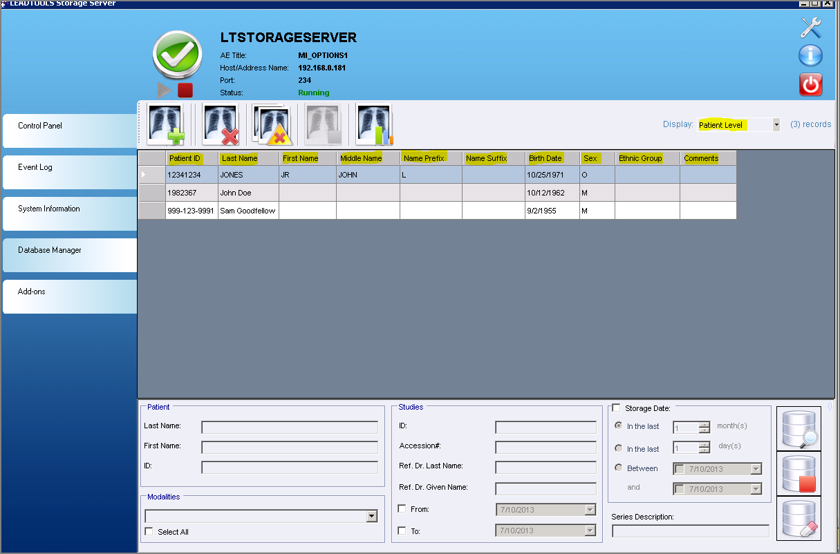Click the erase database records icon
Image resolution: width=840 pixels, height=554 pixels.
799,518
